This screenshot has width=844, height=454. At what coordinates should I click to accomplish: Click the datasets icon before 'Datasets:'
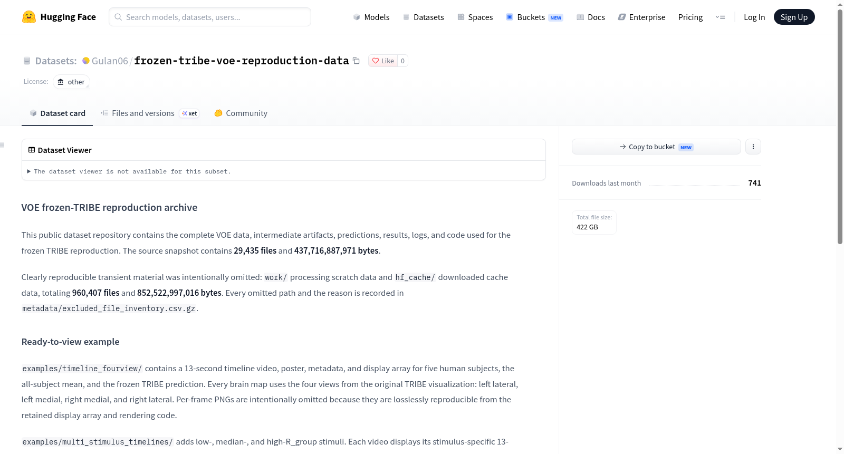pyautogui.click(x=27, y=61)
